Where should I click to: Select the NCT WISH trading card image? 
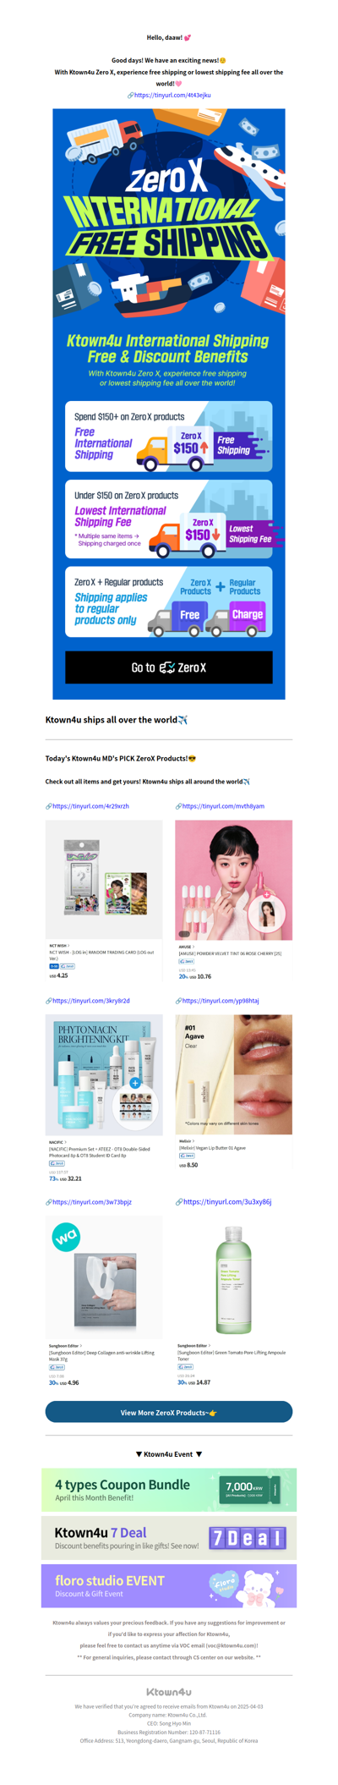point(104,879)
